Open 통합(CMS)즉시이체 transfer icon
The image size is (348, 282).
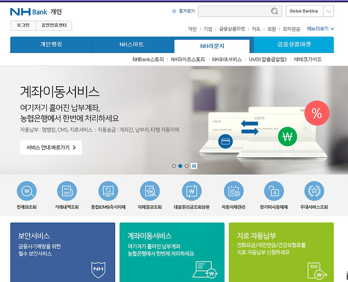click(108, 191)
